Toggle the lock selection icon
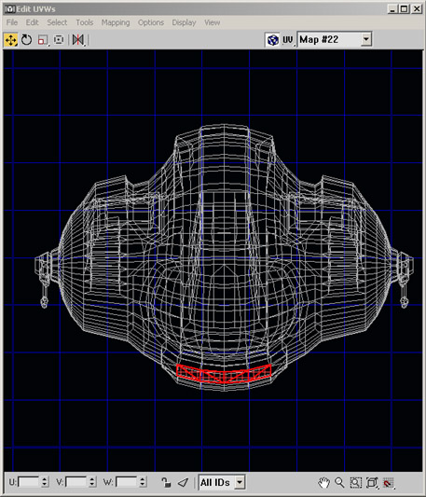Viewport: 426px width, 497px height. click(166, 482)
